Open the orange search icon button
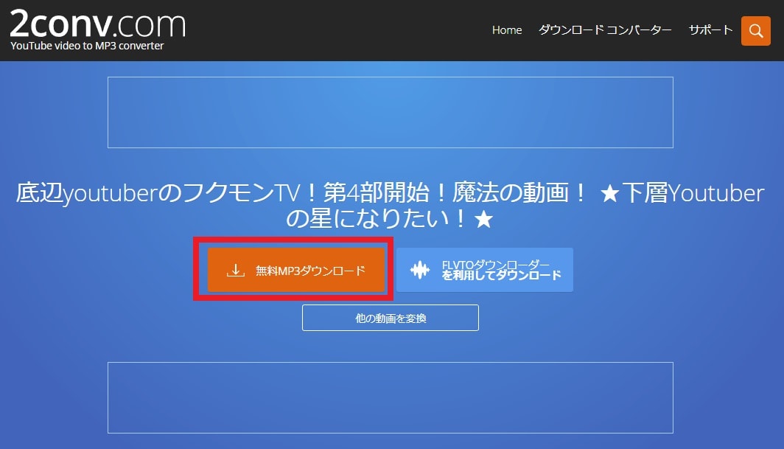The image size is (784, 449). point(755,31)
